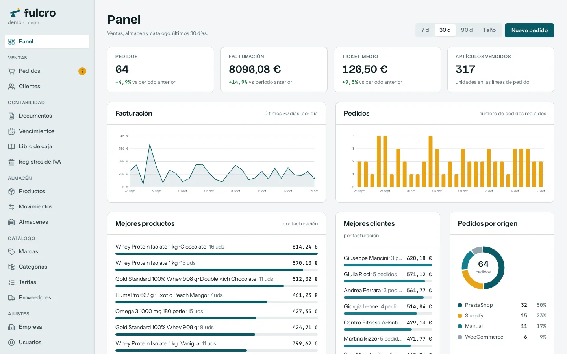567x354 pixels.
Task: Click the bar under Giulia Ricci
Action: click(388, 281)
